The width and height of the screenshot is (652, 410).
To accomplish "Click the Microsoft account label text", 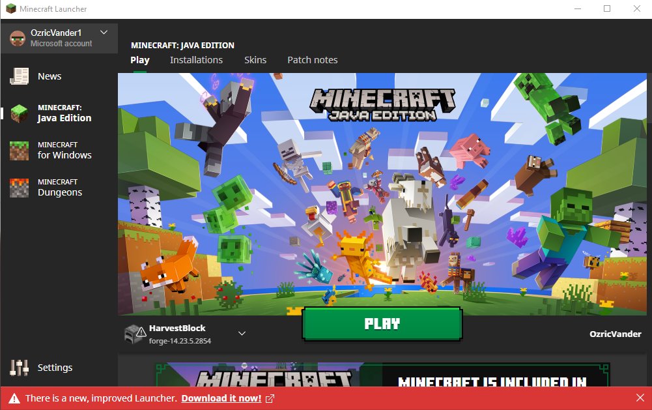I will pos(61,43).
